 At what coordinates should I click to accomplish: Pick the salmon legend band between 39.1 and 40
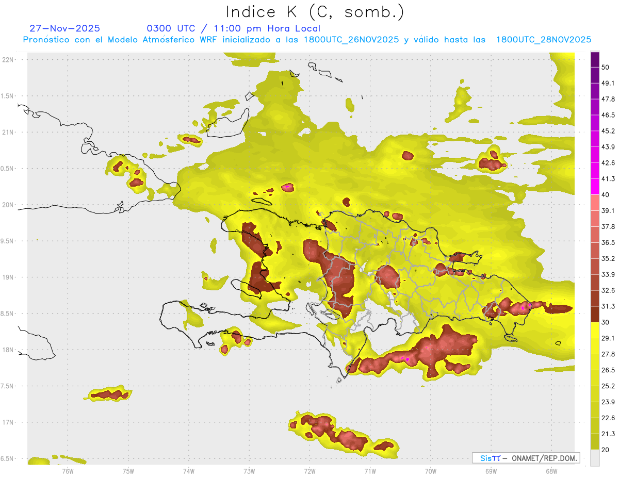(595, 203)
